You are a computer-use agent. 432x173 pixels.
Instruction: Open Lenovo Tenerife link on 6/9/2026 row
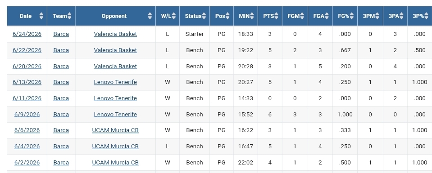click(115, 114)
